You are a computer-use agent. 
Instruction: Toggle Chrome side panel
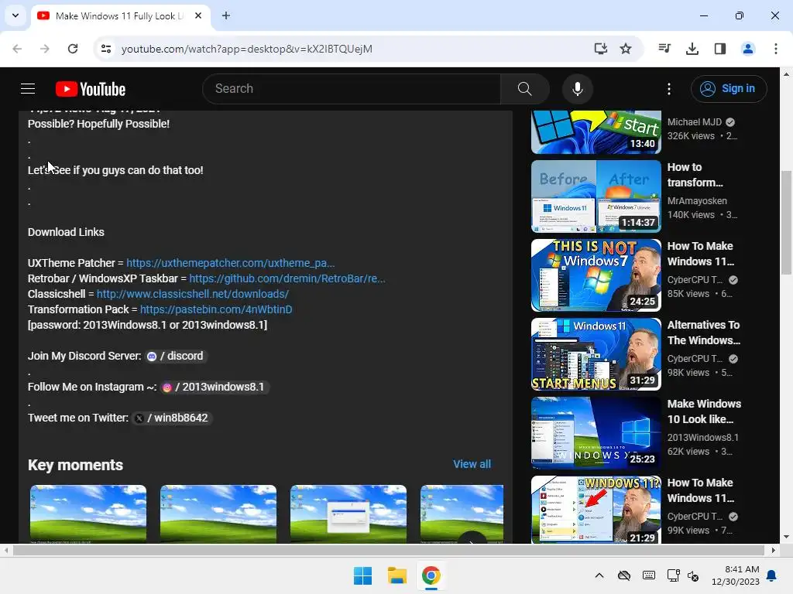(x=719, y=49)
